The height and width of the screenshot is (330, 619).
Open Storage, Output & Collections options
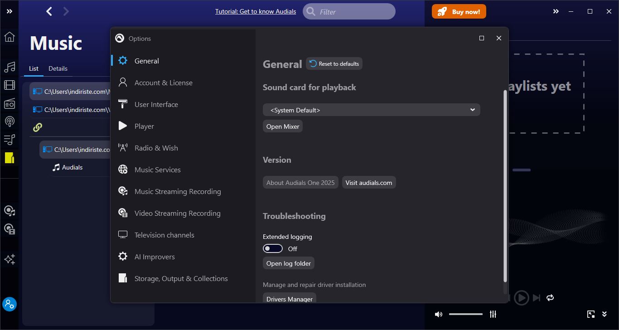[183, 278]
